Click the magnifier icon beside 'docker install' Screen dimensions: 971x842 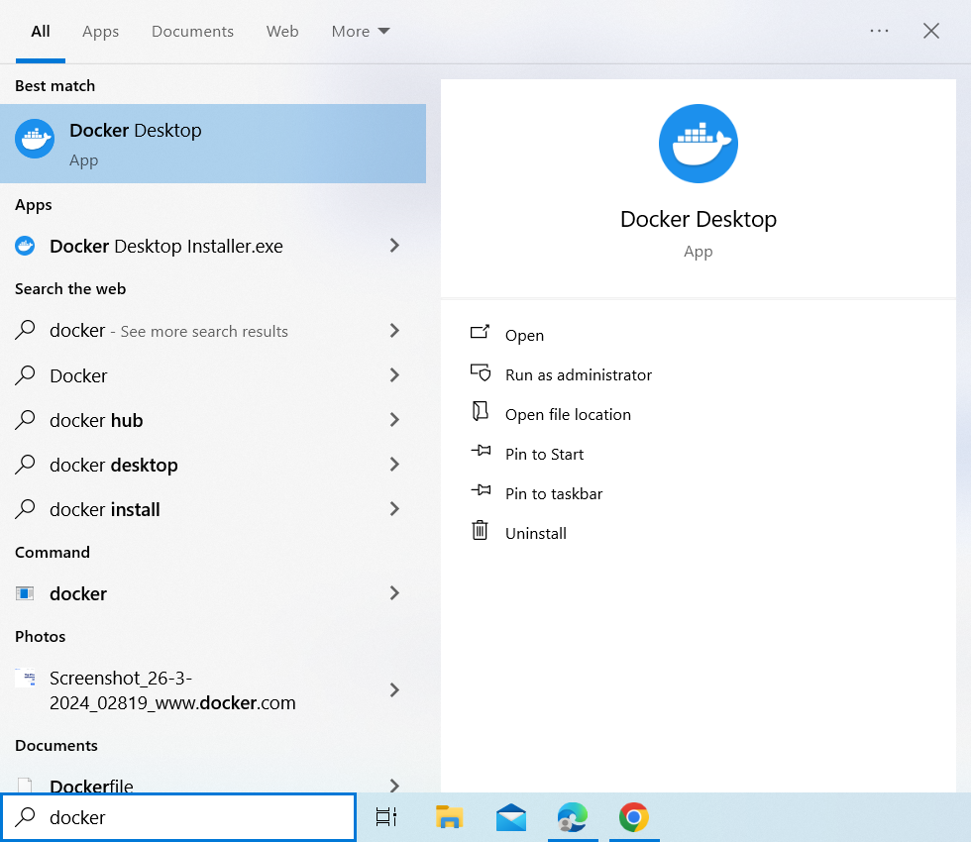[25, 509]
